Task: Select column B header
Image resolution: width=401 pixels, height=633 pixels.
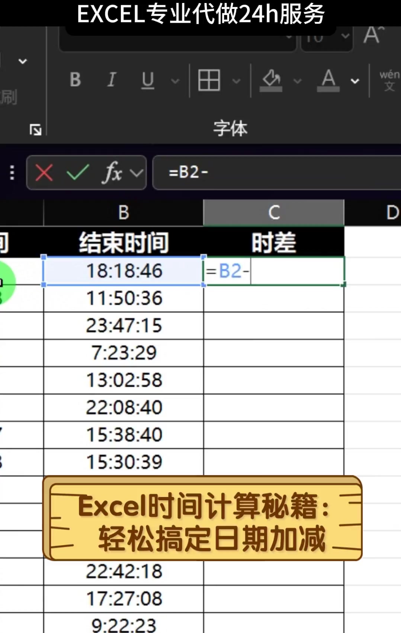Action: tap(123, 213)
